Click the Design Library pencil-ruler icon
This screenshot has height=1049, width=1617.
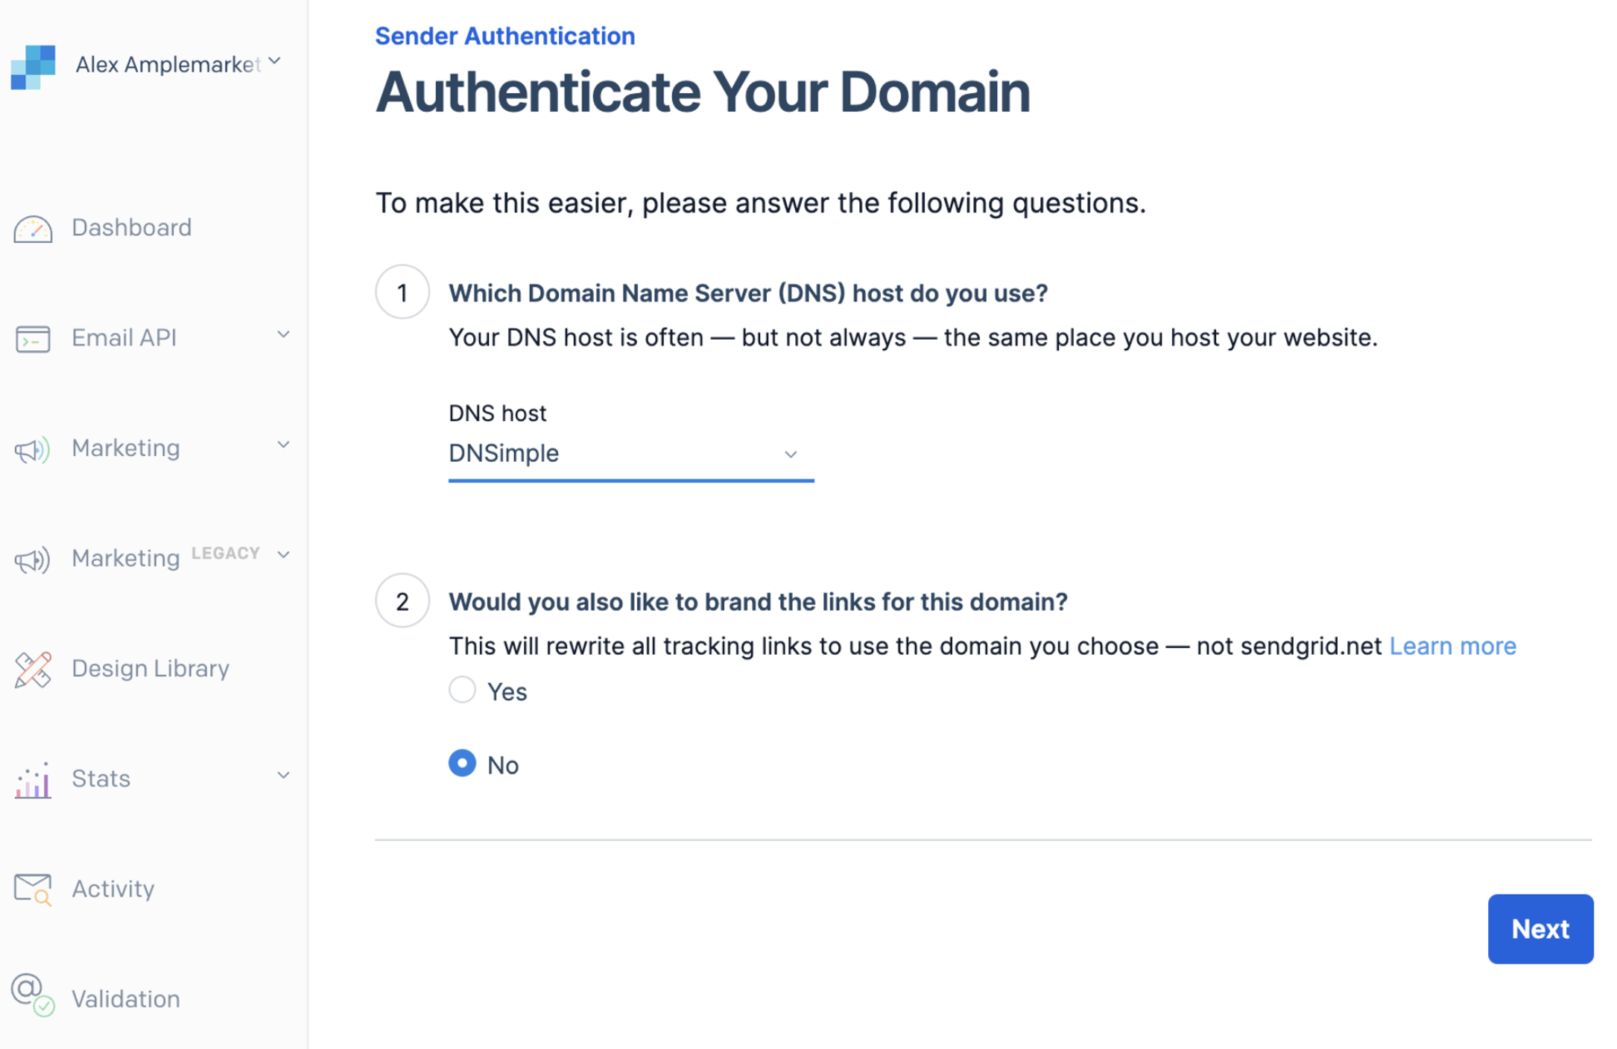tap(33, 669)
